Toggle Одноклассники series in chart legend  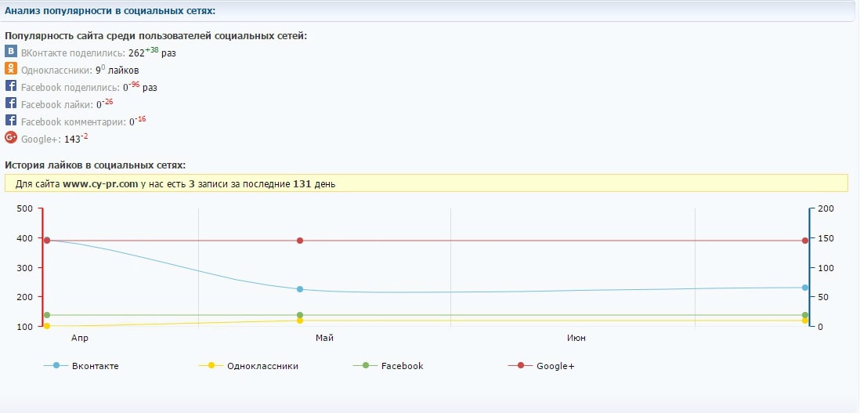pos(249,366)
